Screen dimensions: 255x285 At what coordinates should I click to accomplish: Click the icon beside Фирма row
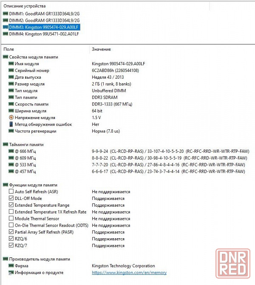[x=11, y=266]
